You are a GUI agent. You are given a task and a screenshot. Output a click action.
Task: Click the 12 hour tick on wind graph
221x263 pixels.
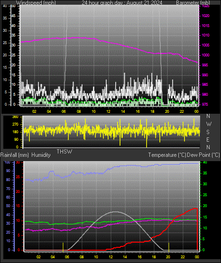coord(108,111)
